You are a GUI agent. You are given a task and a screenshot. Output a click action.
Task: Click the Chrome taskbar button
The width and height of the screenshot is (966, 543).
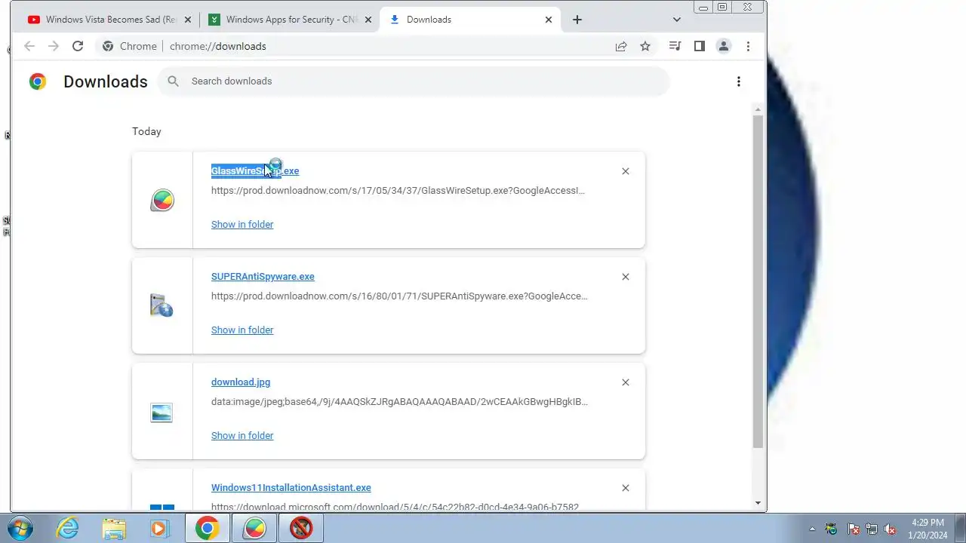(x=208, y=528)
